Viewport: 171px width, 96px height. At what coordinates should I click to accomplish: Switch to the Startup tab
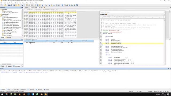tap(26, 8)
